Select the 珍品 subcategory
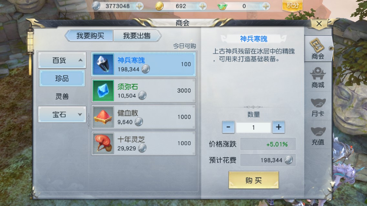 click(x=62, y=79)
